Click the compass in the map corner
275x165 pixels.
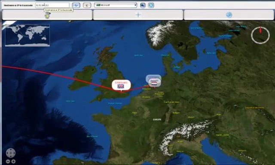(260, 35)
